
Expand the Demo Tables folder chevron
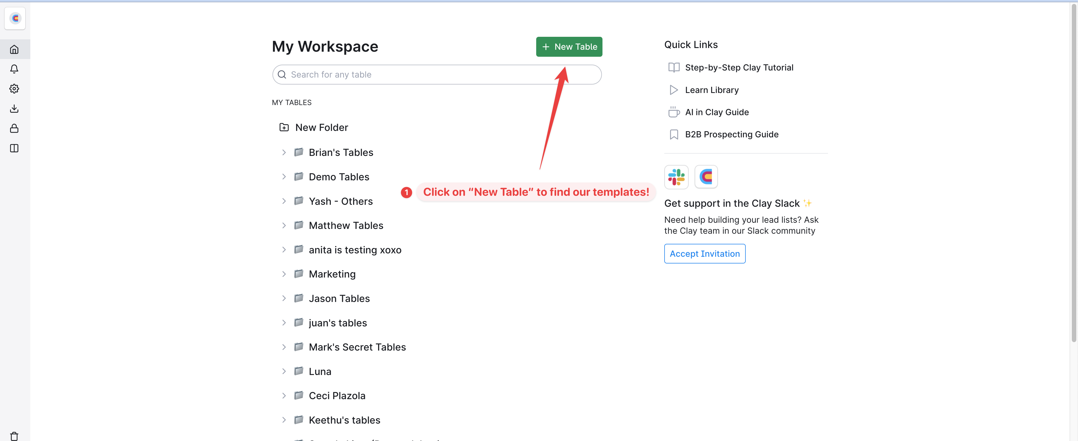tap(284, 177)
